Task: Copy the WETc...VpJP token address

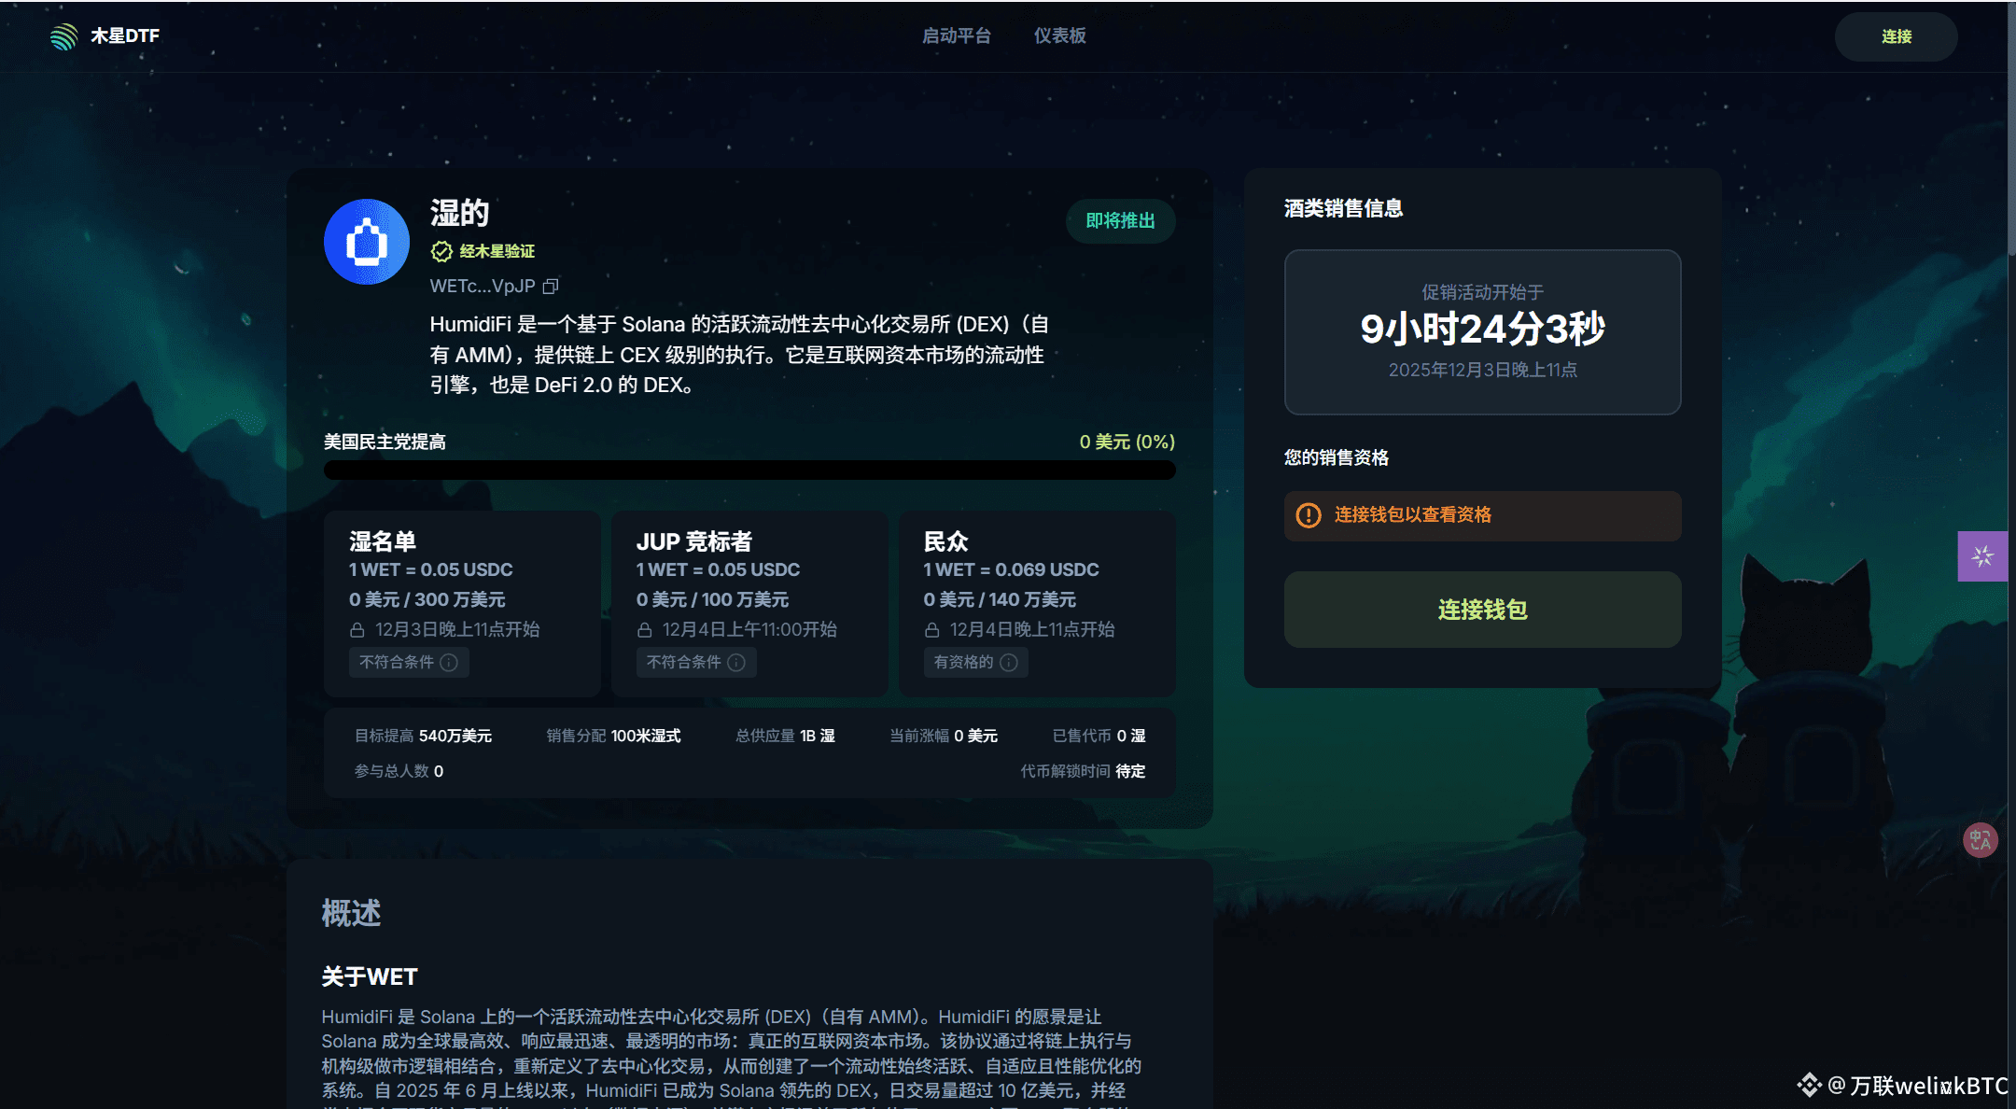Action: tap(551, 286)
